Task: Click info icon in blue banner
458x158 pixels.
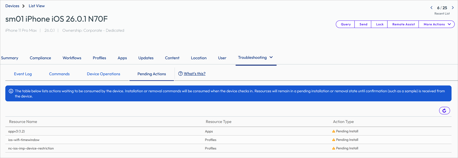Action: [11, 91]
